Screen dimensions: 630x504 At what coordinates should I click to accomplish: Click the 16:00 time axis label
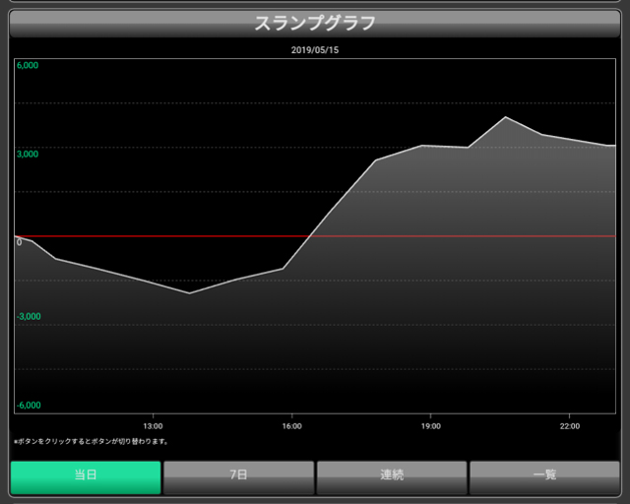pyautogui.click(x=291, y=426)
